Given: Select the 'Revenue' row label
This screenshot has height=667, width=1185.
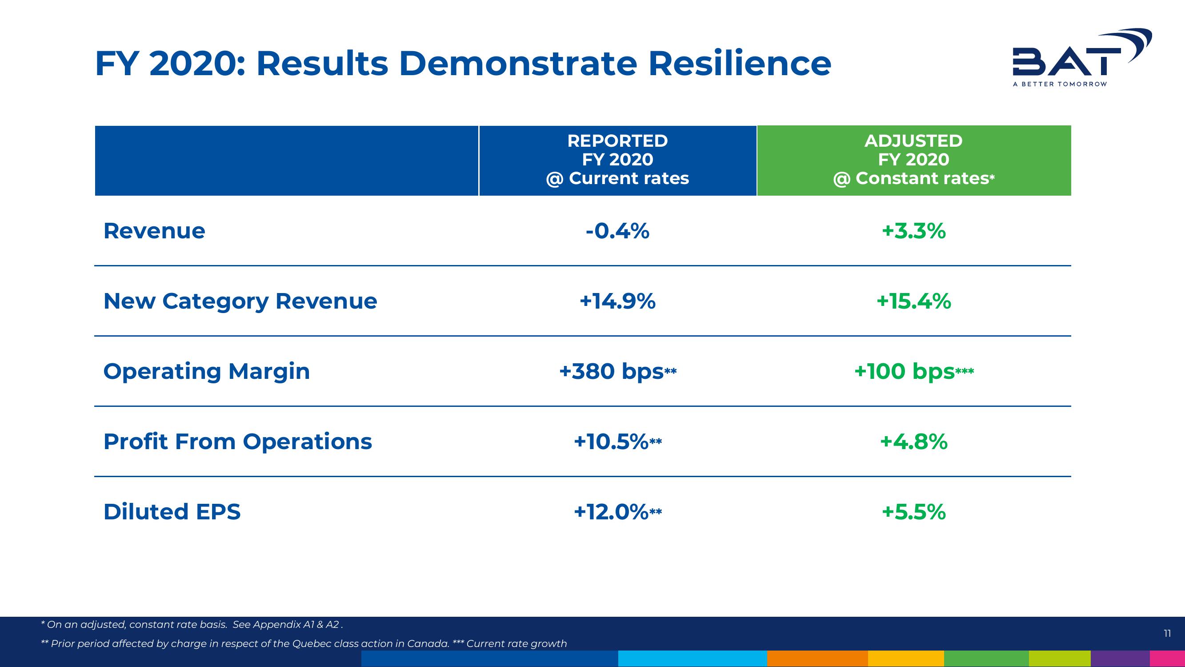Looking at the screenshot, I should point(154,231).
